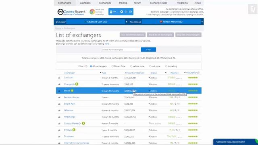
Task: Open the user profile icon
Action: pyautogui.click(x=111, y=12)
